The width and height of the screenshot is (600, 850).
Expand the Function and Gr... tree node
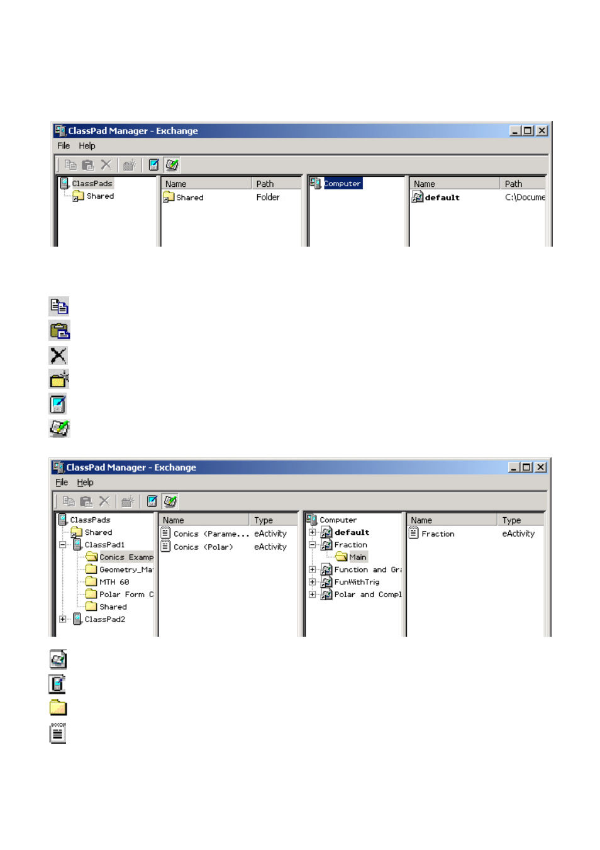pyautogui.click(x=312, y=569)
